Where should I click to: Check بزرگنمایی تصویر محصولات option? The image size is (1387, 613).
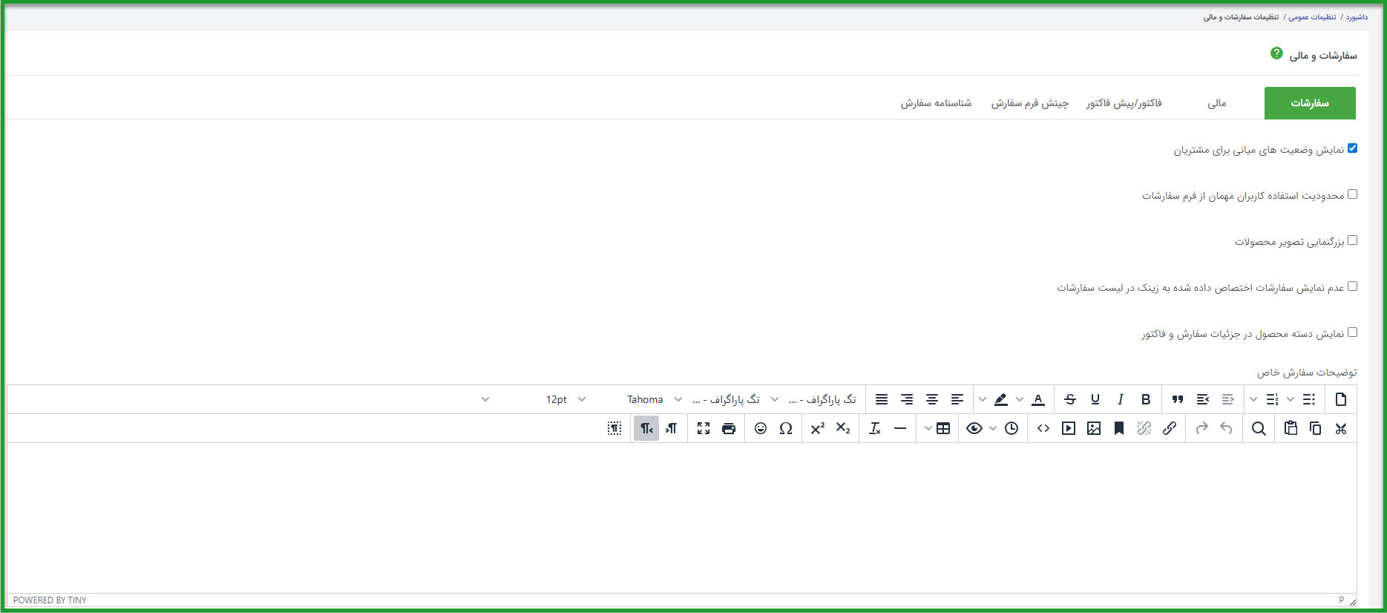[x=1352, y=240]
